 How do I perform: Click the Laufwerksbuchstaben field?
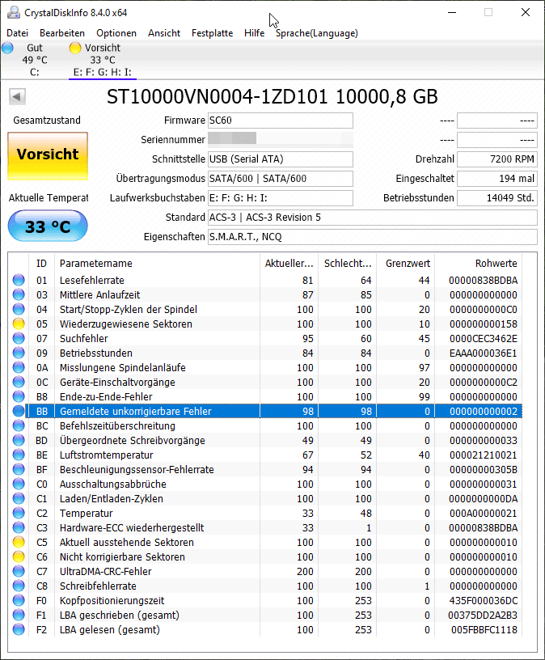coord(281,198)
